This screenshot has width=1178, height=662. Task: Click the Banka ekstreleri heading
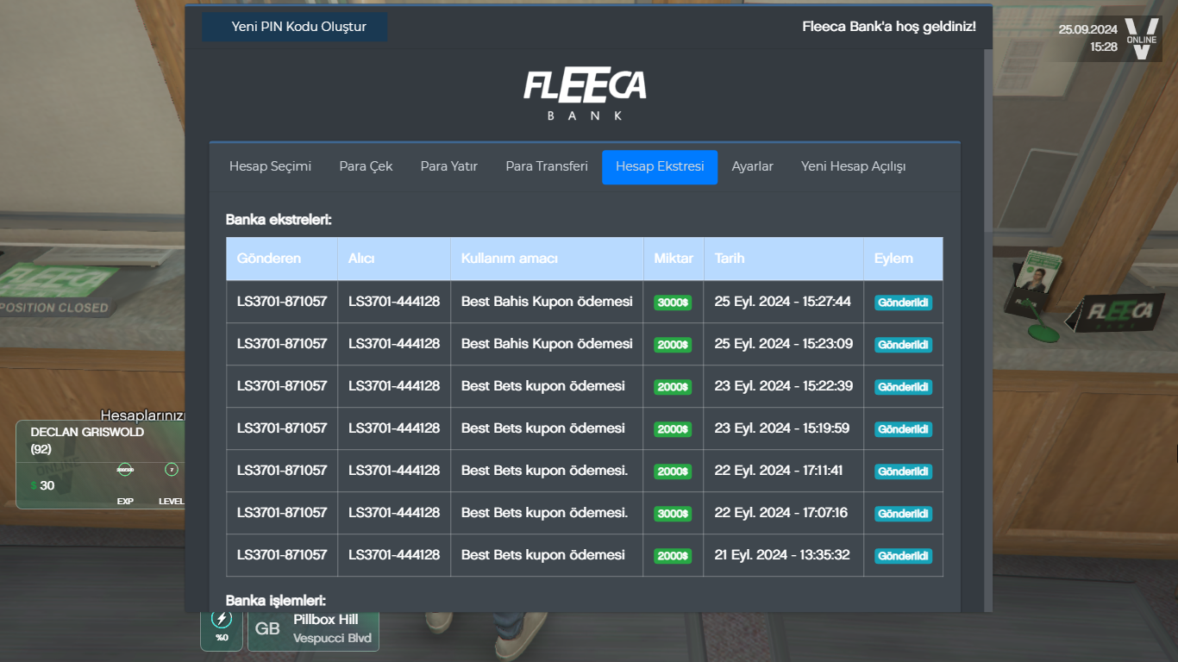279,220
